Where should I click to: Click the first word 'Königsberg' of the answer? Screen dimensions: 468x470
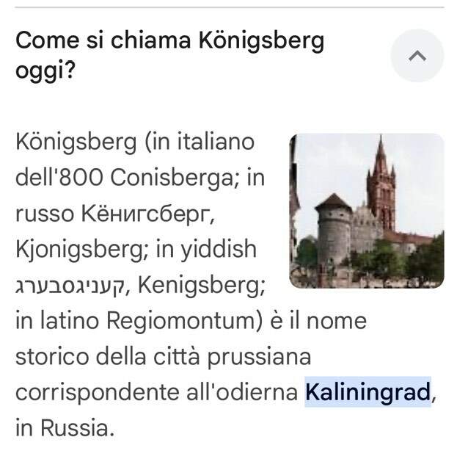[x=76, y=142]
